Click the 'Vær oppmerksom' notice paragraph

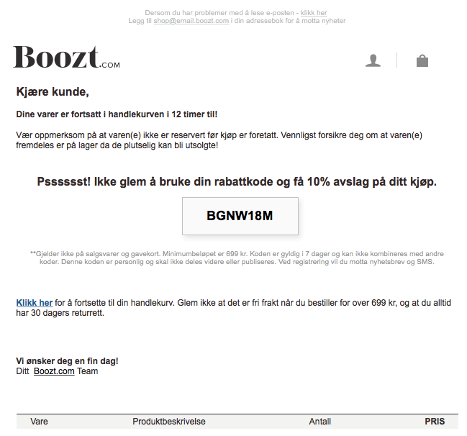219,140
